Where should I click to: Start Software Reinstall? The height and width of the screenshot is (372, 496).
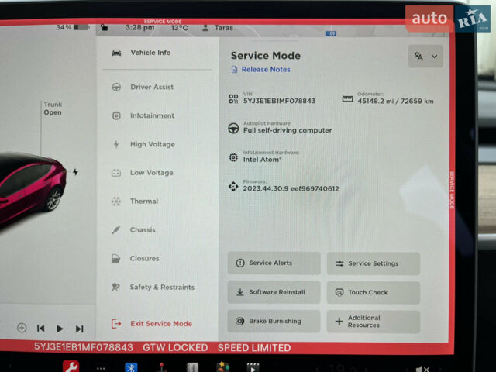[274, 292]
